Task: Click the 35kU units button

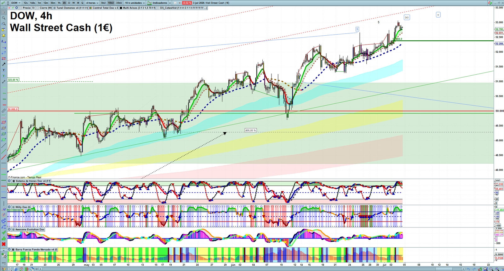Action: click(x=119, y=3)
